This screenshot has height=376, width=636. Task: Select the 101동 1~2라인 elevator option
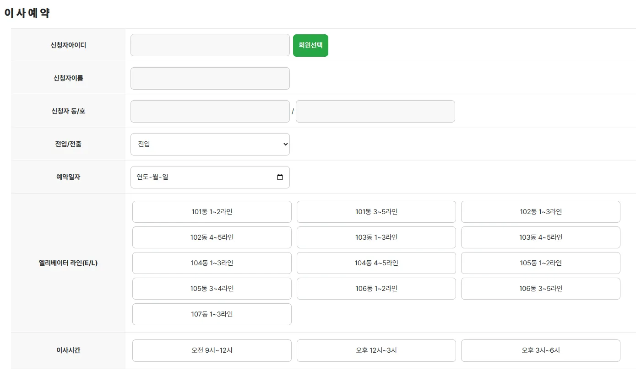[x=212, y=212]
